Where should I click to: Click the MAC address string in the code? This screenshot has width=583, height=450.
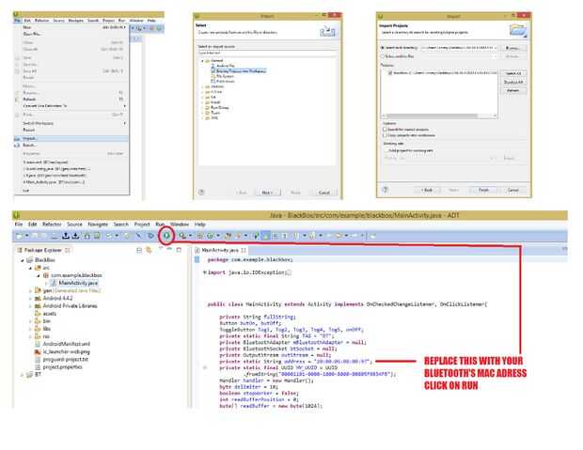[342, 361]
